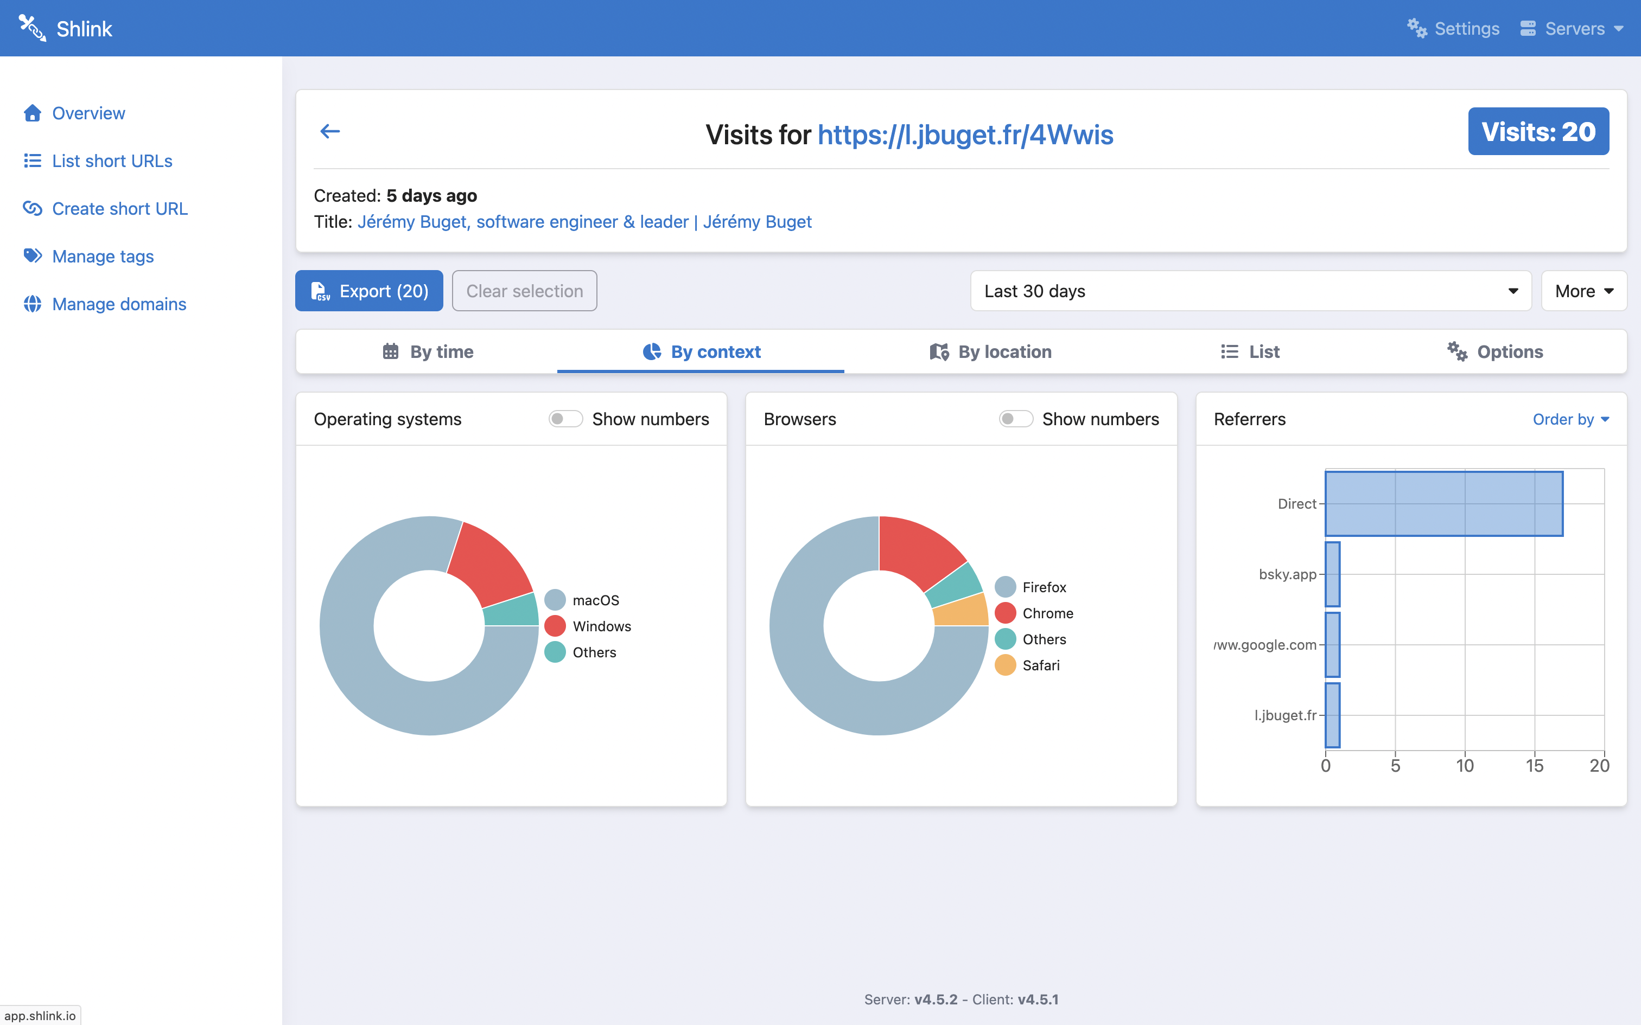
Task: Expand the More dropdown
Action: (1583, 291)
